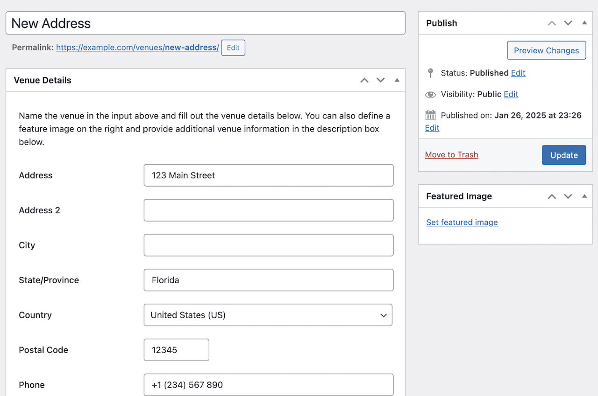Move Publish panel down

[568, 23]
